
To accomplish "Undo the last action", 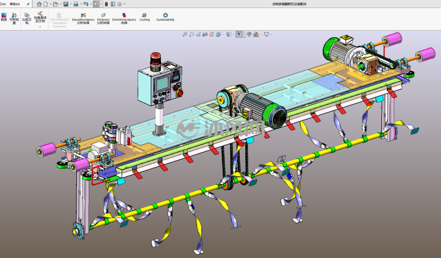I will [x=86, y=4].
